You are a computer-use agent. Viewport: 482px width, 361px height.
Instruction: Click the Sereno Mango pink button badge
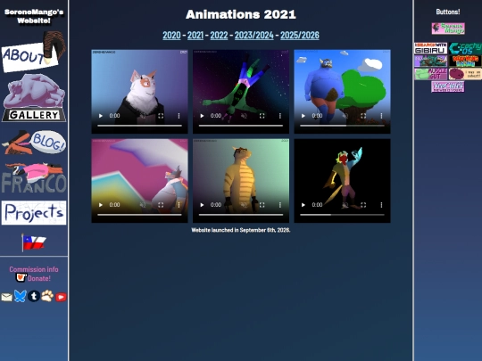(x=448, y=29)
